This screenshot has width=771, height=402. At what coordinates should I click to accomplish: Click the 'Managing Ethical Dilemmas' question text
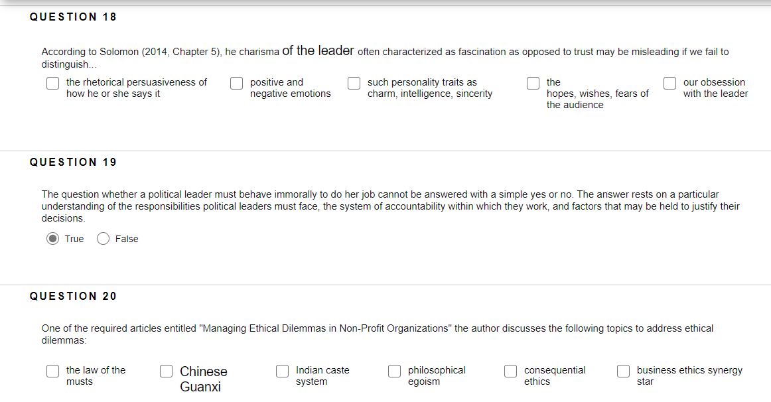[x=377, y=328]
